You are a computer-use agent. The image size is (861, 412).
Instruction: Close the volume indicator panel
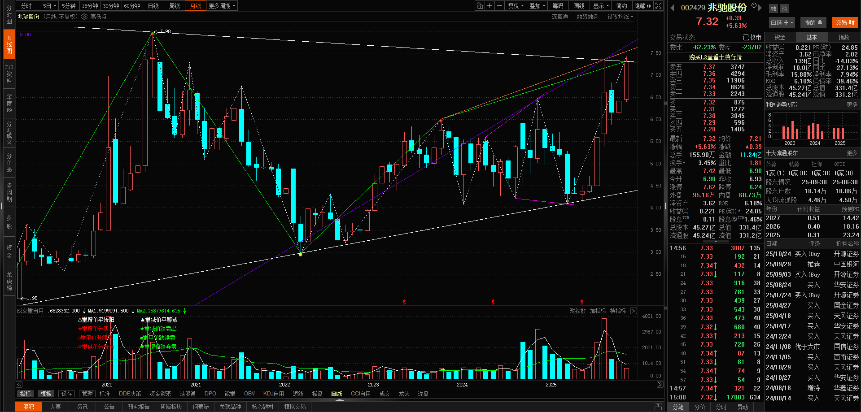tap(634, 311)
